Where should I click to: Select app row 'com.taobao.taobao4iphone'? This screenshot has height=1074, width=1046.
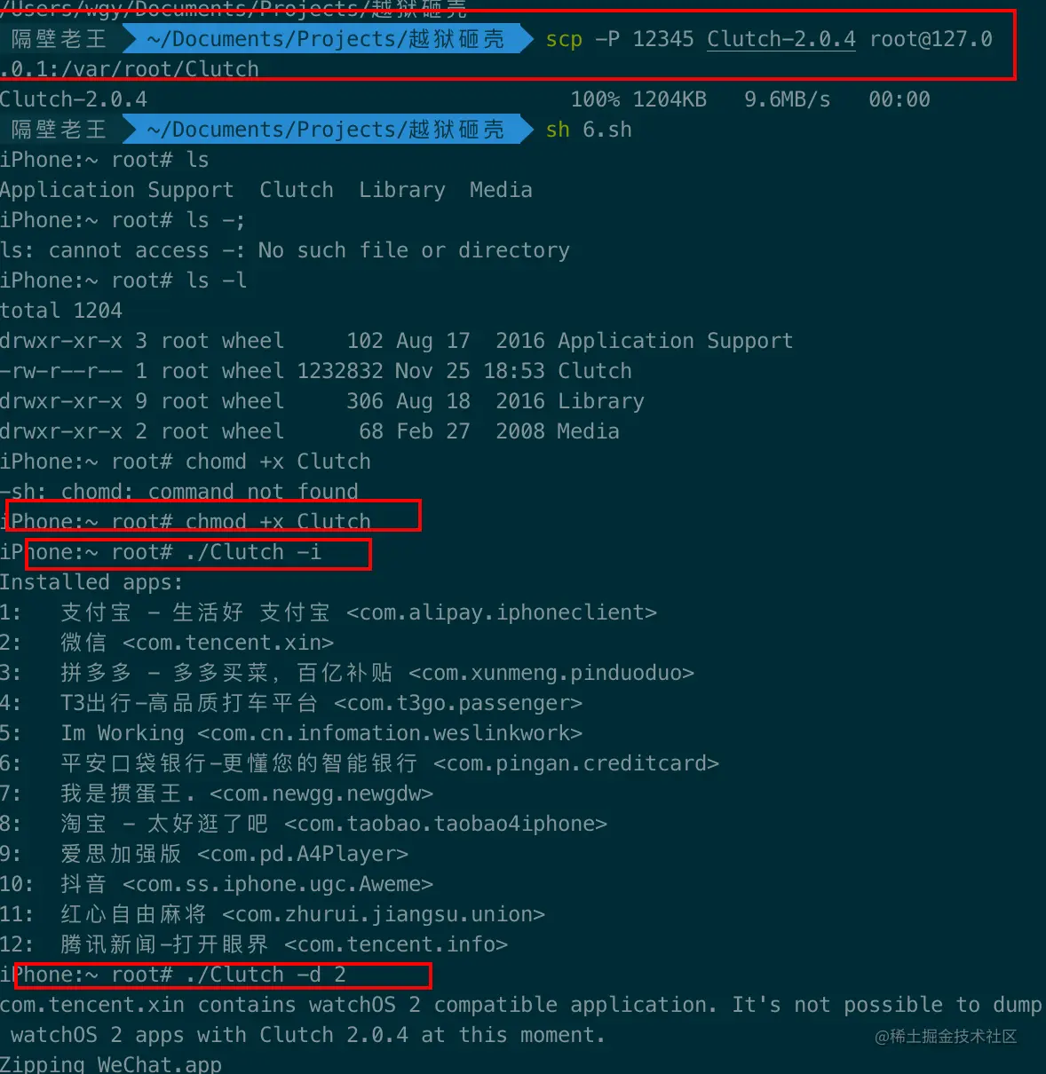click(x=304, y=824)
